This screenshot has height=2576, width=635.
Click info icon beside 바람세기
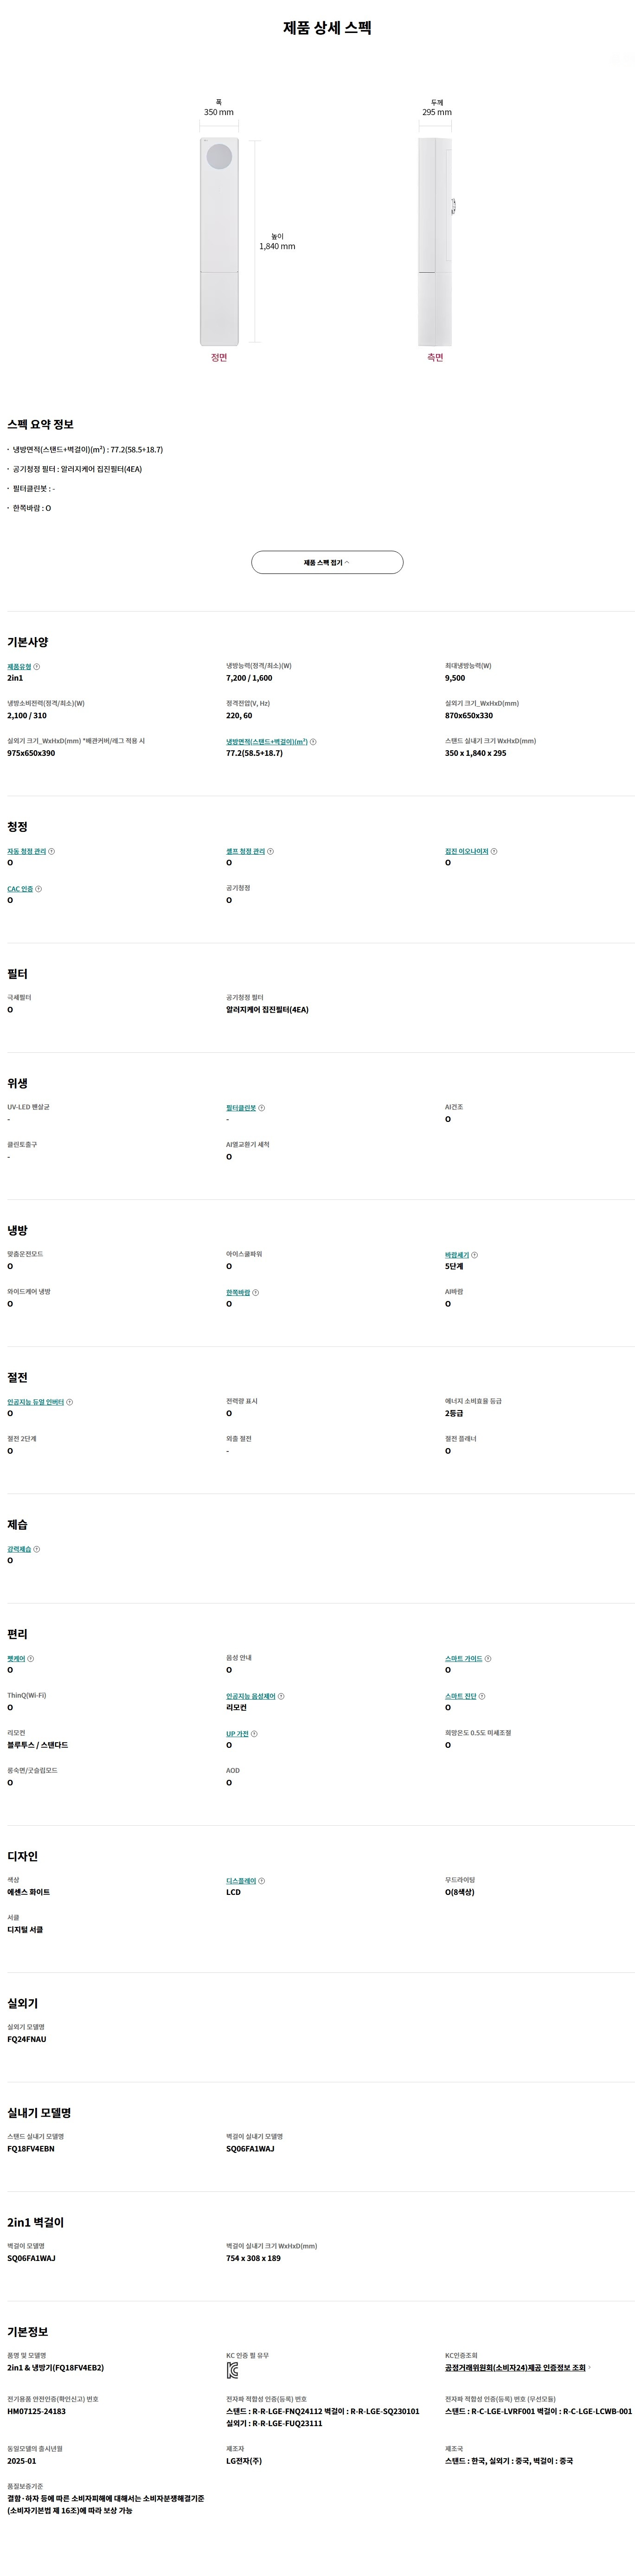(475, 1255)
